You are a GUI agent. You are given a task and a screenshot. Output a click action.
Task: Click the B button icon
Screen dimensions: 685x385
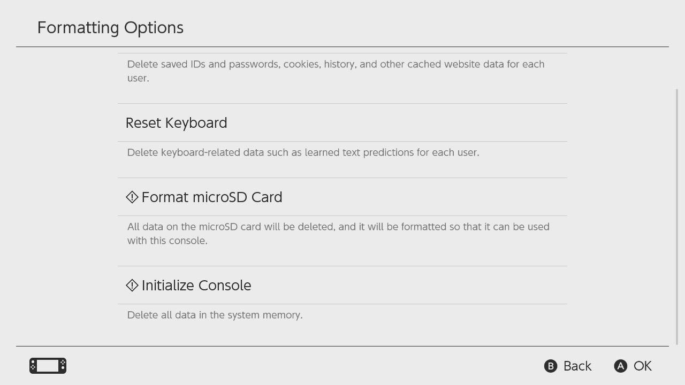(551, 366)
